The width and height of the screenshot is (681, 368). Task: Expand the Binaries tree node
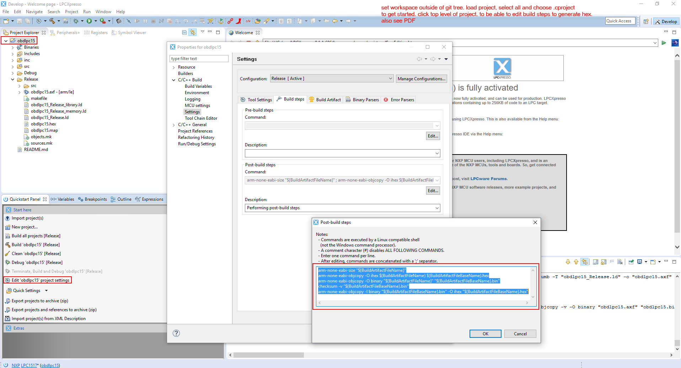coord(13,47)
